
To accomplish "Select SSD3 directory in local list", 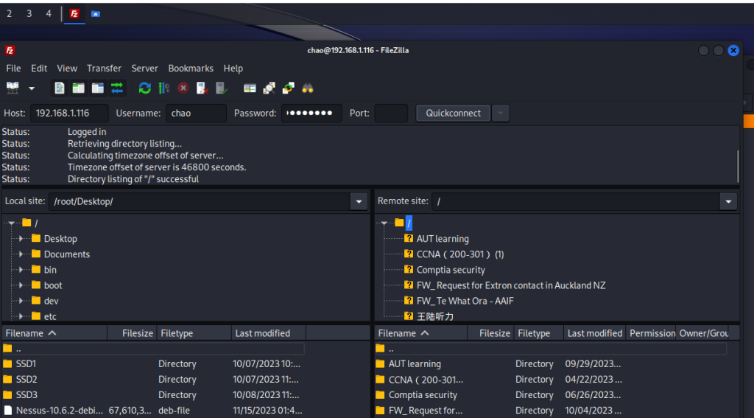I will 153,395.
